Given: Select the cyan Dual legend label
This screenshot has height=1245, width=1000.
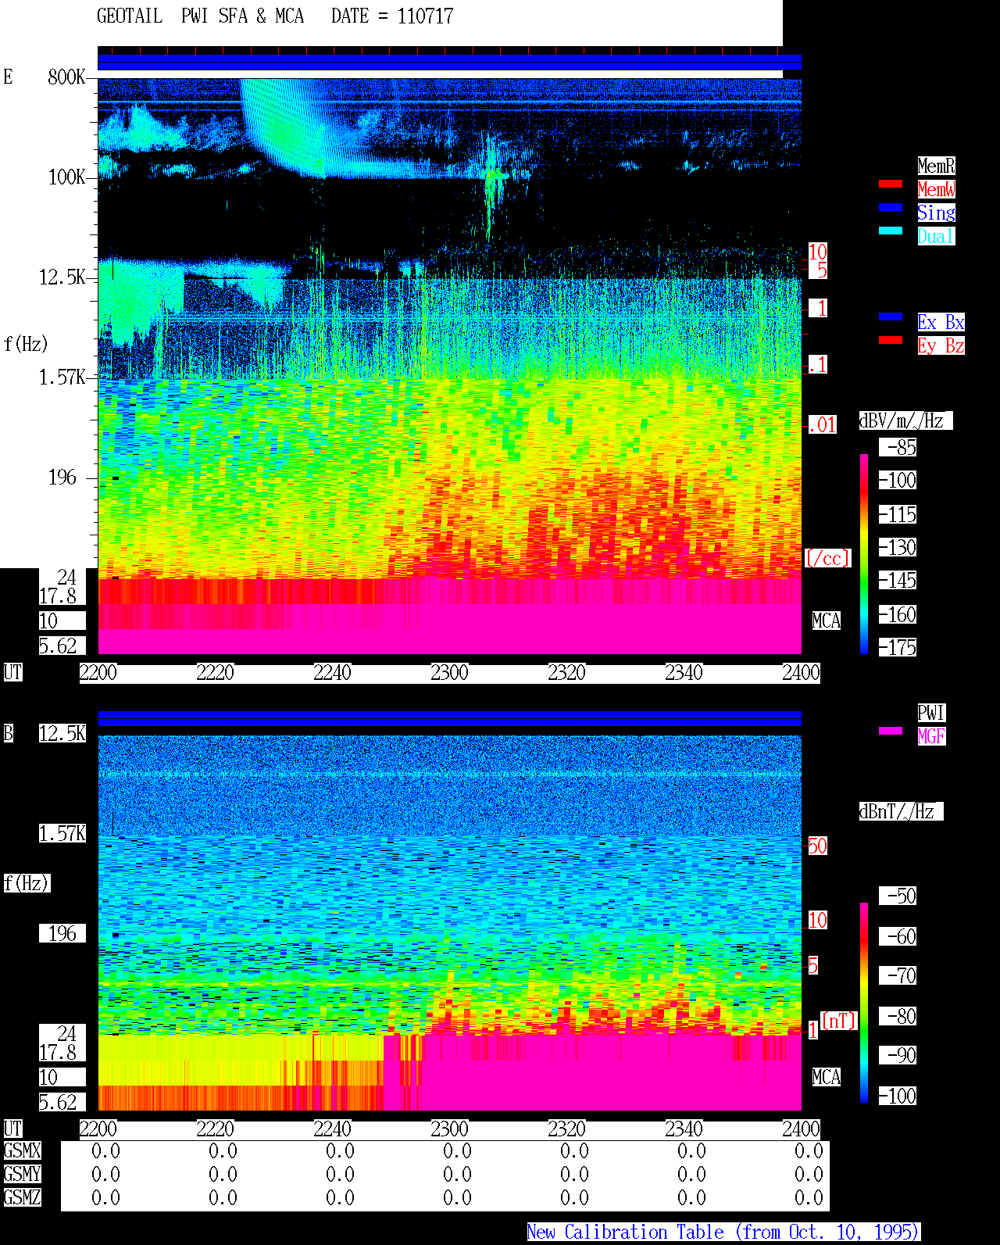Looking at the screenshot, I should (936, 236).
